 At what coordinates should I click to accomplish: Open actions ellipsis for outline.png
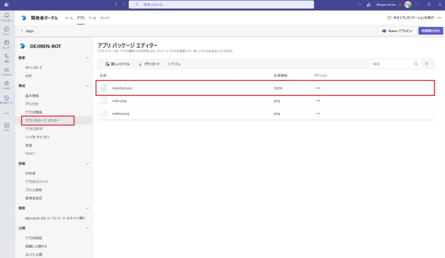coord(318,113)
